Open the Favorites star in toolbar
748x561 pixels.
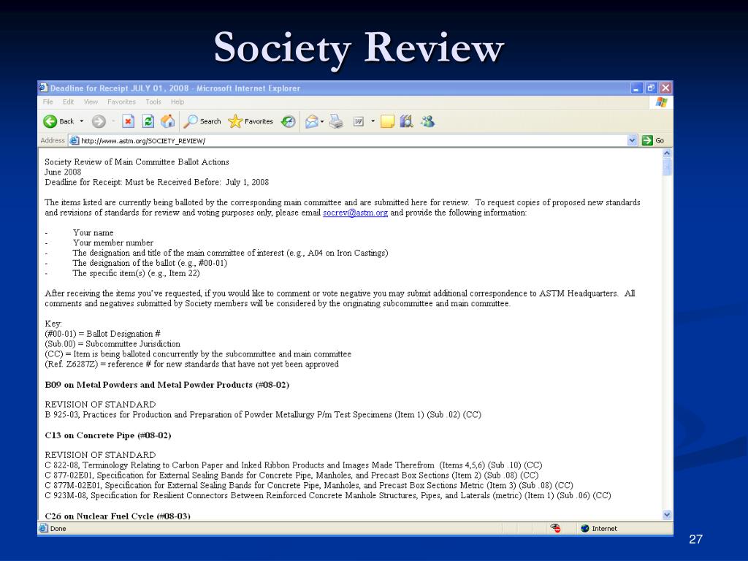click(251, 122)
